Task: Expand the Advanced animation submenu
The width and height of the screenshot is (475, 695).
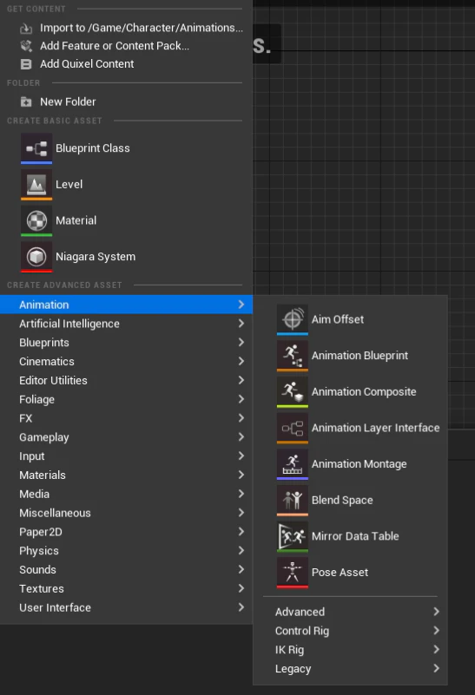Action: tap(350, 612)
